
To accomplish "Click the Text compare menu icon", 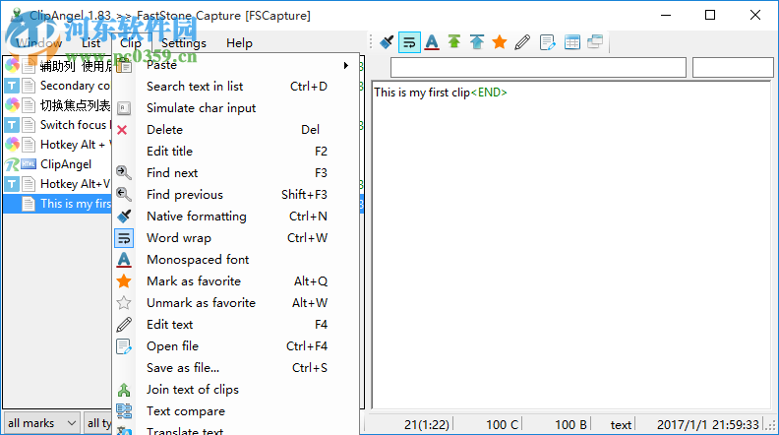I will point(124,411).
